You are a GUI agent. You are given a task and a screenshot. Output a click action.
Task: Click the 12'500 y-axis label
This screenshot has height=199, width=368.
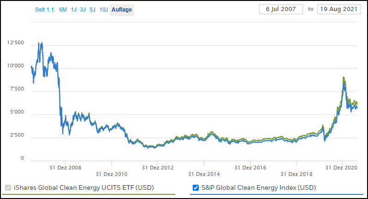[16, 43]
